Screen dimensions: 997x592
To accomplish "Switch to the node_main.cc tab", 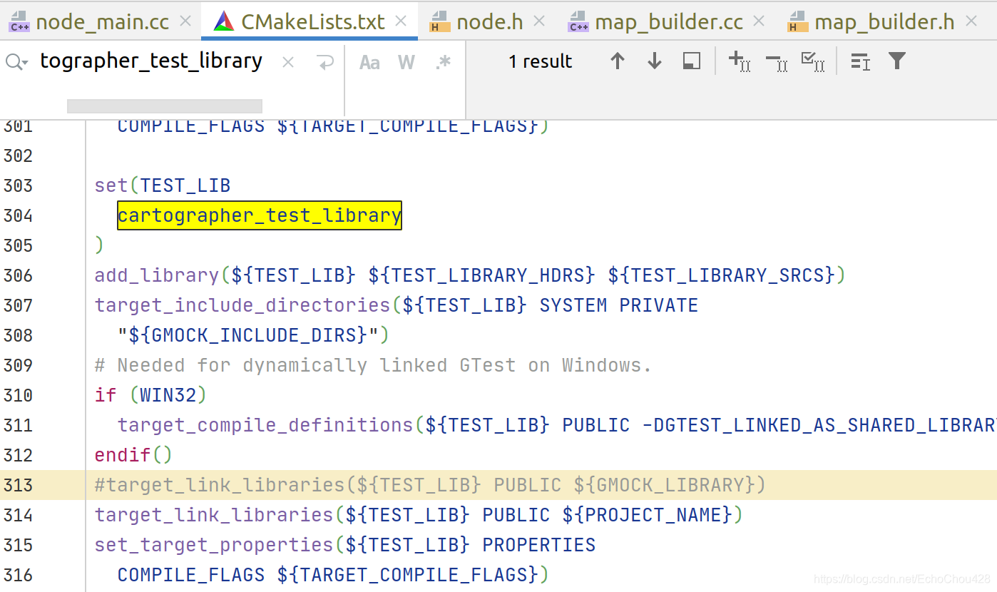I will point(102,21).
